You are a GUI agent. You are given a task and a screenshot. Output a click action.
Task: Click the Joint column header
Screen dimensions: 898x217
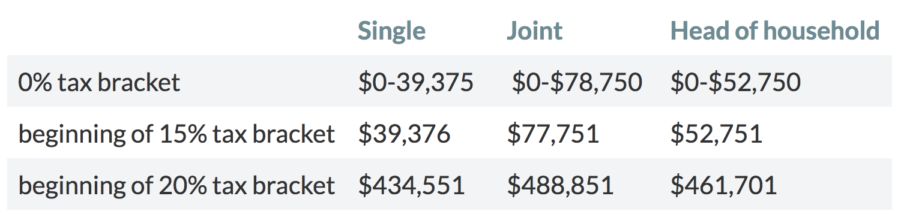pos(534,31)
